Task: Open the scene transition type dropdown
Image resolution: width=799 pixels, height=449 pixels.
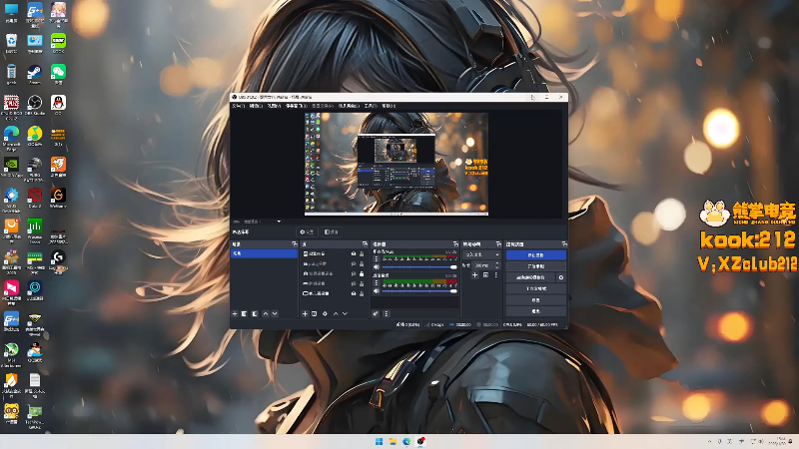Action: click(481, 254)
